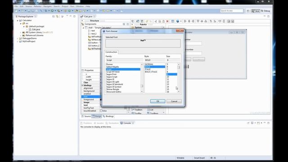Click the green Run icon in main toolbar
288x162 pixels.
[x=52, y=11]
